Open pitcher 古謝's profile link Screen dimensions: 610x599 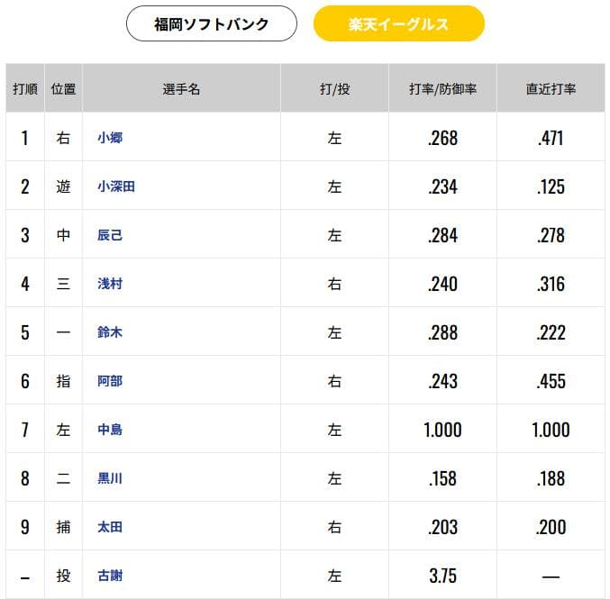tap(110, 576)
